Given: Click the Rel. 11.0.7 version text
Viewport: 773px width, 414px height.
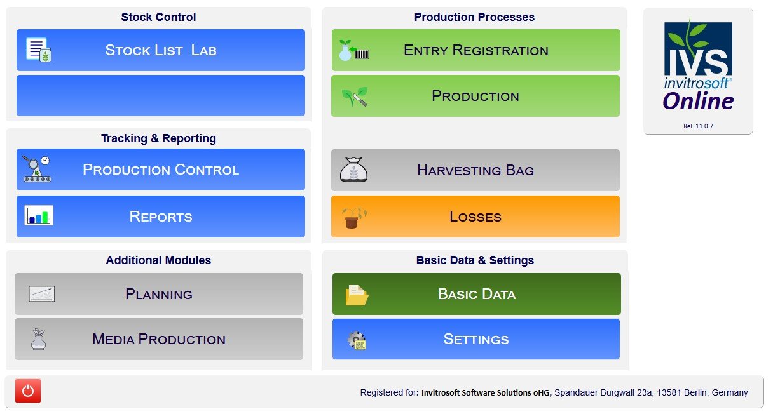Looking at the screenshot, I should pos(699,126).
